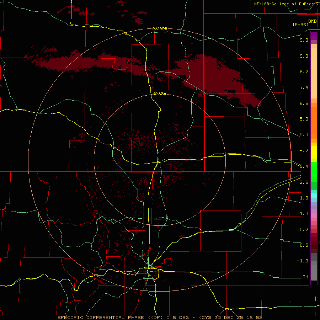Click the 18:52 timestamp text
Image resolution: width=320 pixels, height=320 pixels.
point(255,318)
